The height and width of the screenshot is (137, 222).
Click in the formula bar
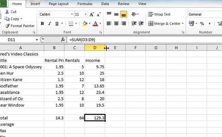pyautogui.click(x=144, y=40)
